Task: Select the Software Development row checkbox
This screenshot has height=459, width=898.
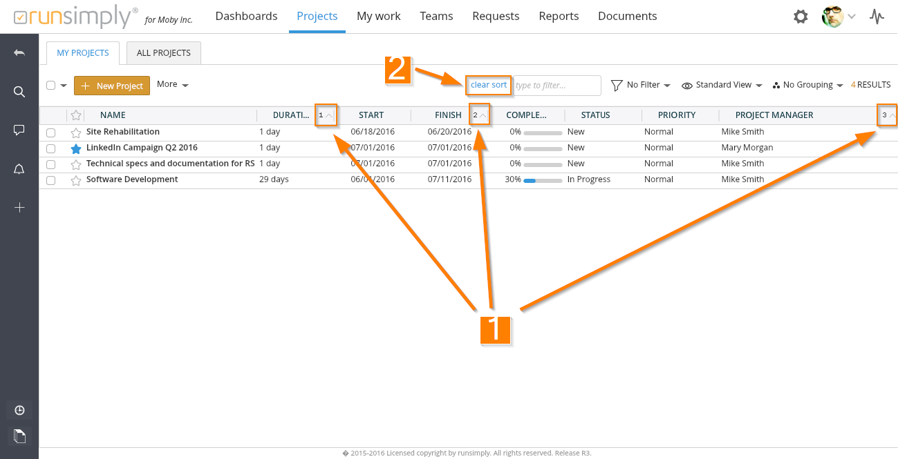Action: [x=50, y=180]
